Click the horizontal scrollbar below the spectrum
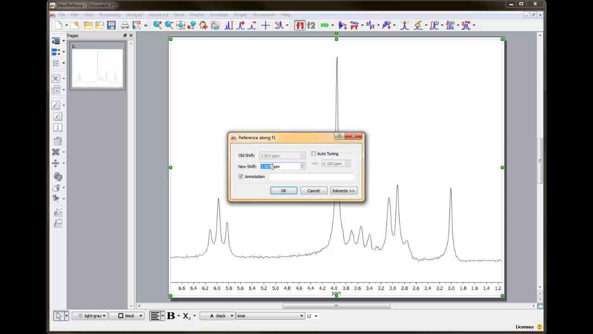This screenshot has height=334, width=593. 336,306
